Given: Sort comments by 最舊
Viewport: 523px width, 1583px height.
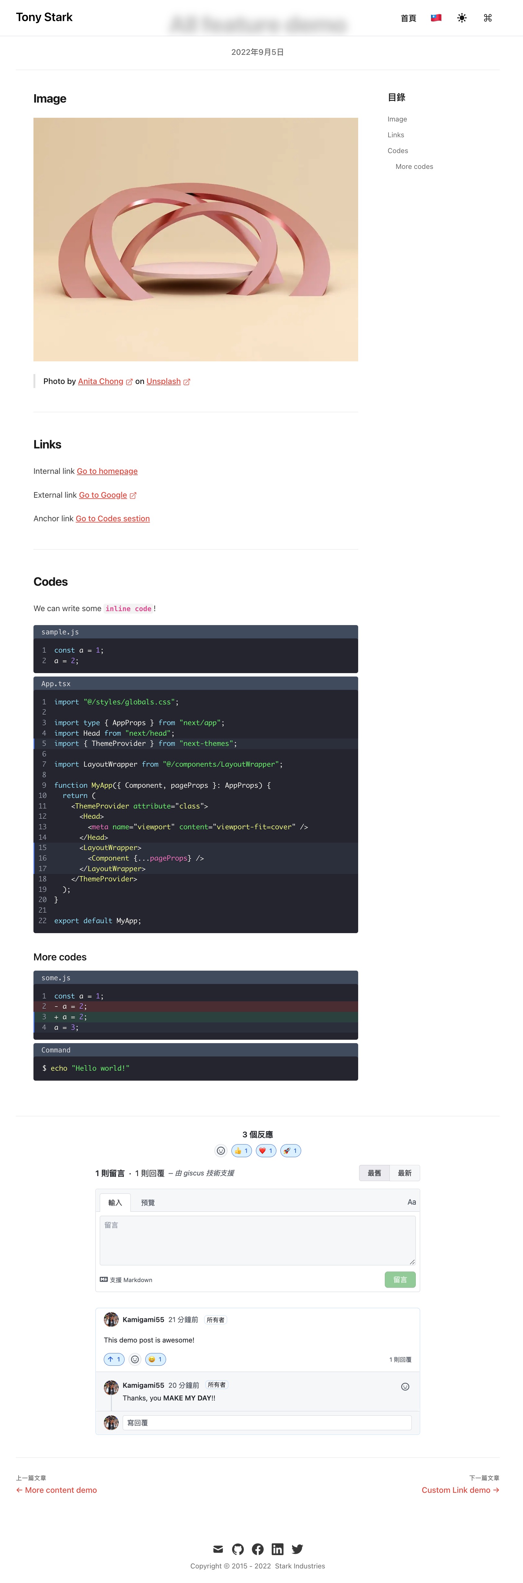Looking at the screenshot, I should 374,1173.
